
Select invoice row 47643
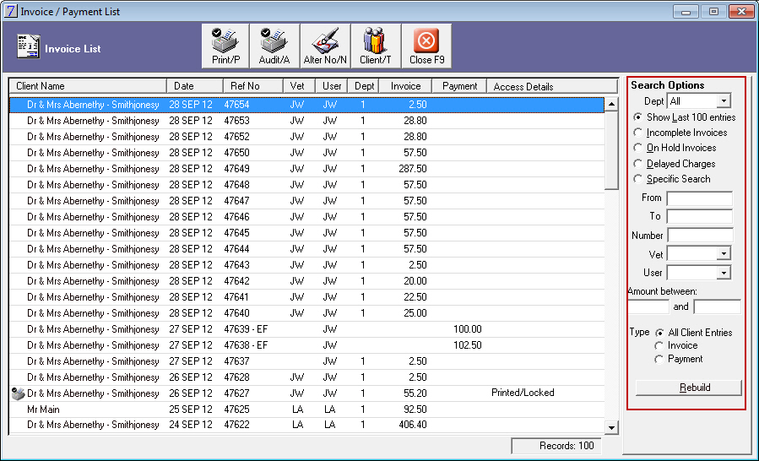coord(306,265)
